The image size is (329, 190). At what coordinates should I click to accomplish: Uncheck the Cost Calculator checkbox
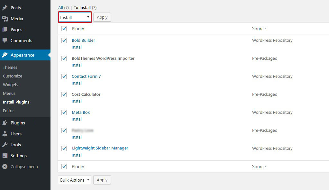click(64, 95)
